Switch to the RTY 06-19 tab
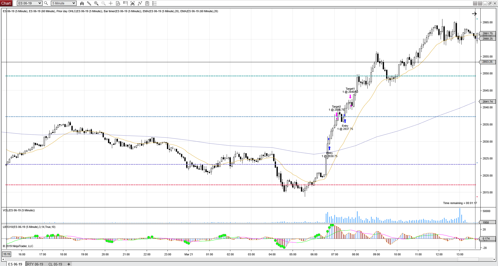The height and width of the screenshot is (266, 498). [x=35, y=264]
